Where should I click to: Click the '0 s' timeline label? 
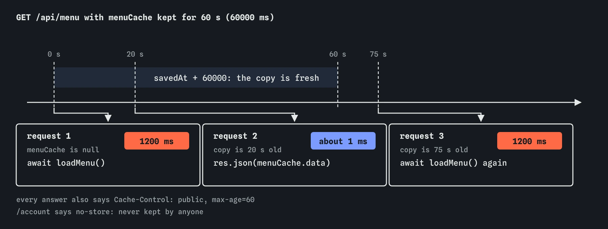coord(54,54)
